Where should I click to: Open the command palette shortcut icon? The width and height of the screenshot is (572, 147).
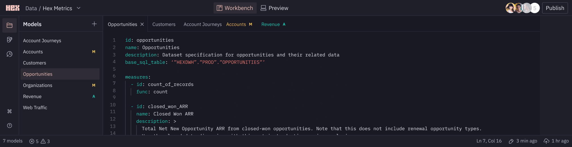(10, 111)
